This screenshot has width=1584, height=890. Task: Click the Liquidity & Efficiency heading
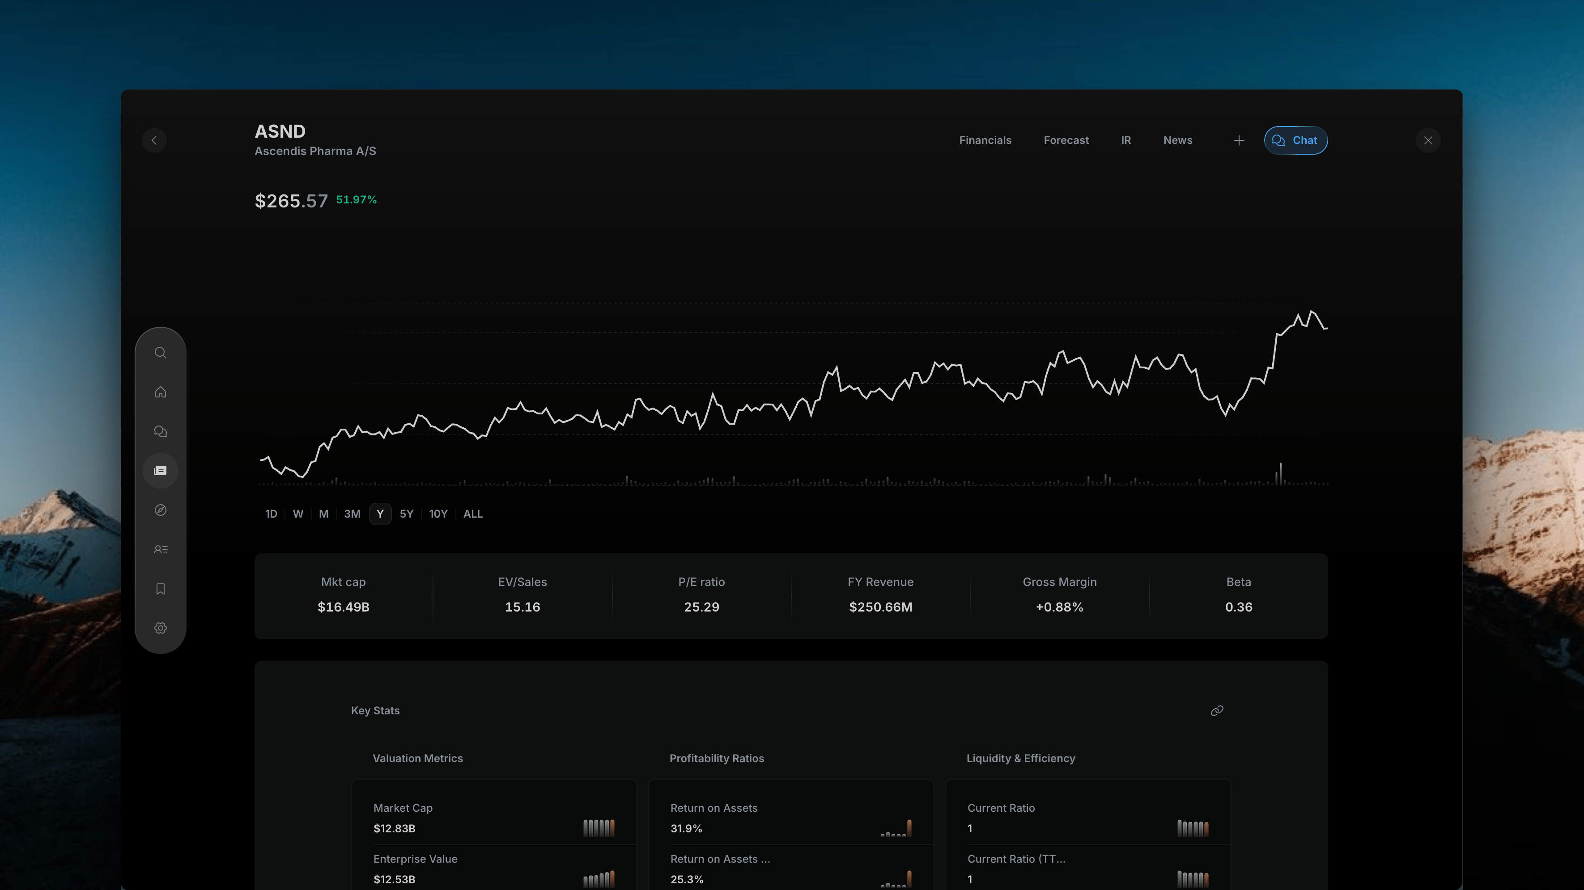coord(1021,759)
